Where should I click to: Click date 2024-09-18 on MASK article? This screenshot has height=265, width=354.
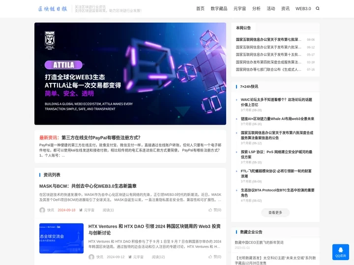pyautogui.click(x=66, y=210)
